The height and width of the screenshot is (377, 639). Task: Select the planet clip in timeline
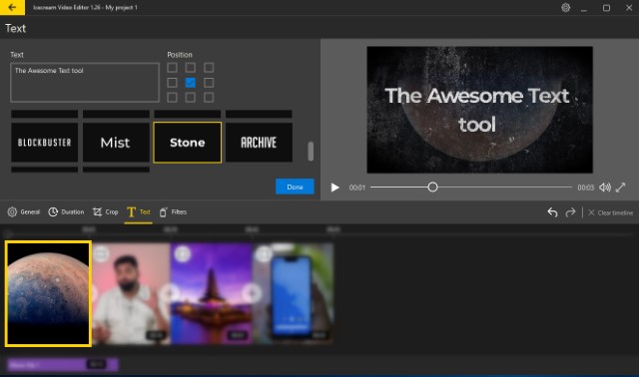point(48,293)
